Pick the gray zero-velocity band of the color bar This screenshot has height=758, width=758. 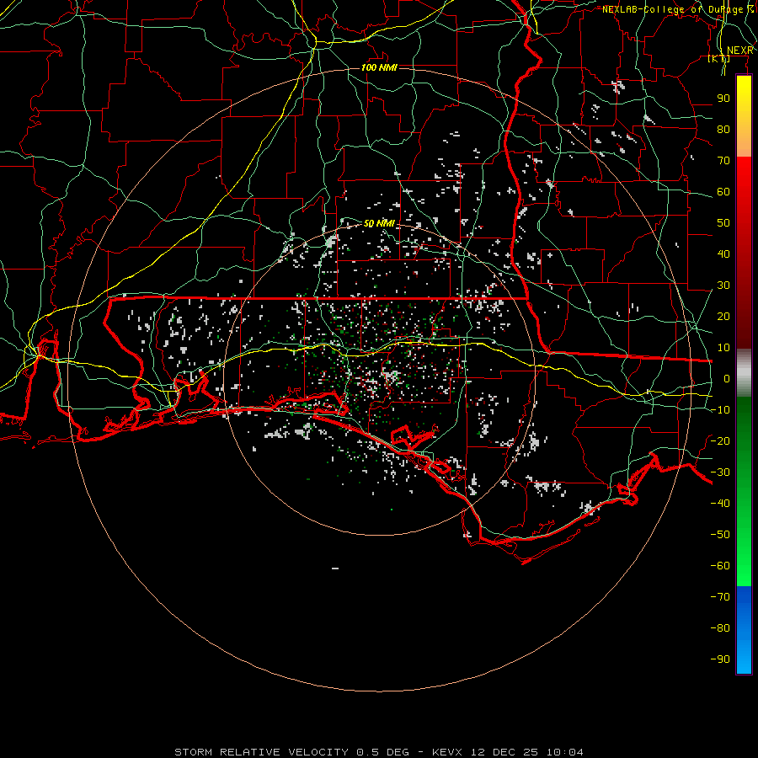tap(744, 372)
